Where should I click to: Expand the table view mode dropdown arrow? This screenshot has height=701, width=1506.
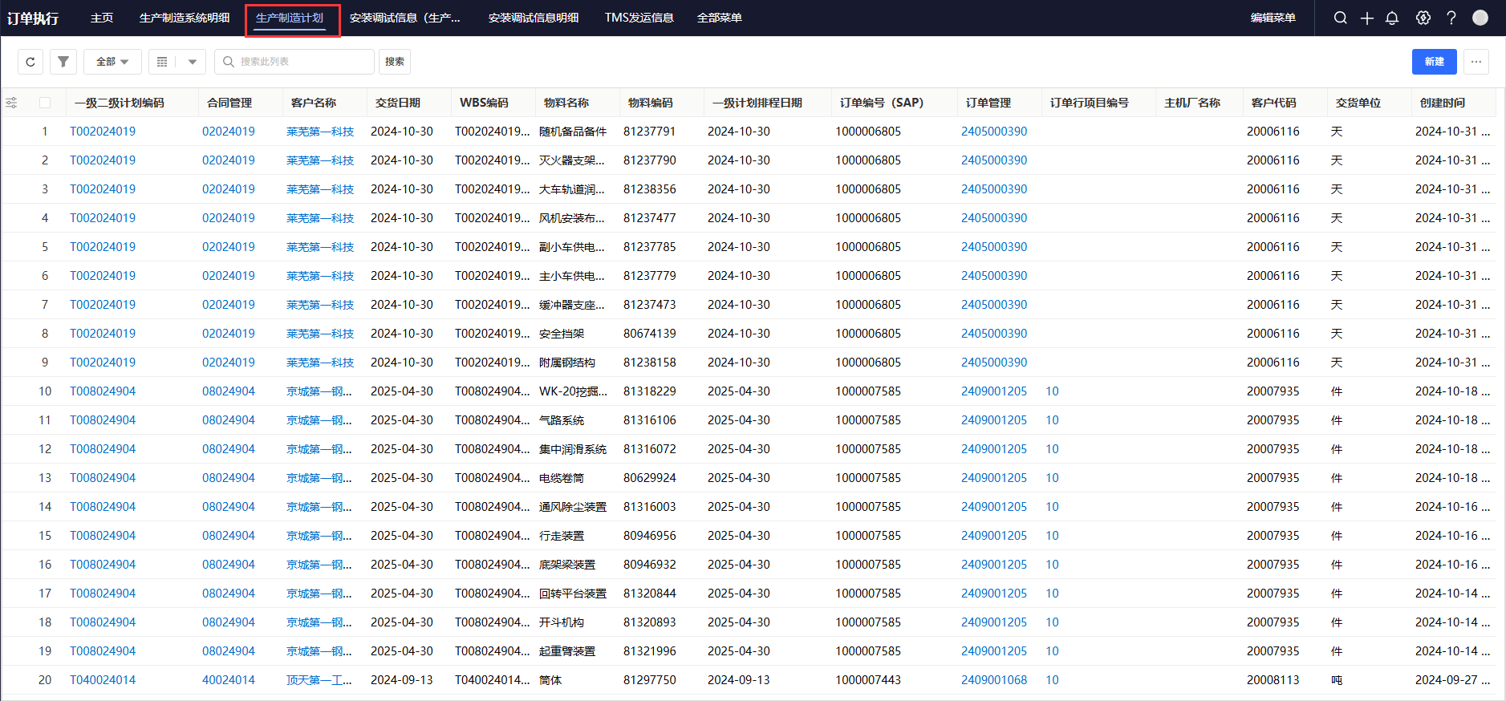click(x=193, y=62)
